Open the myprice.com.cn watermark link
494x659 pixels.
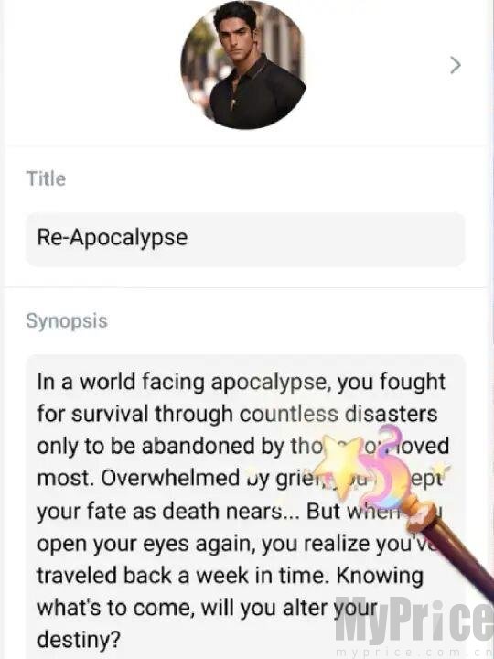[x=413, y=652]
